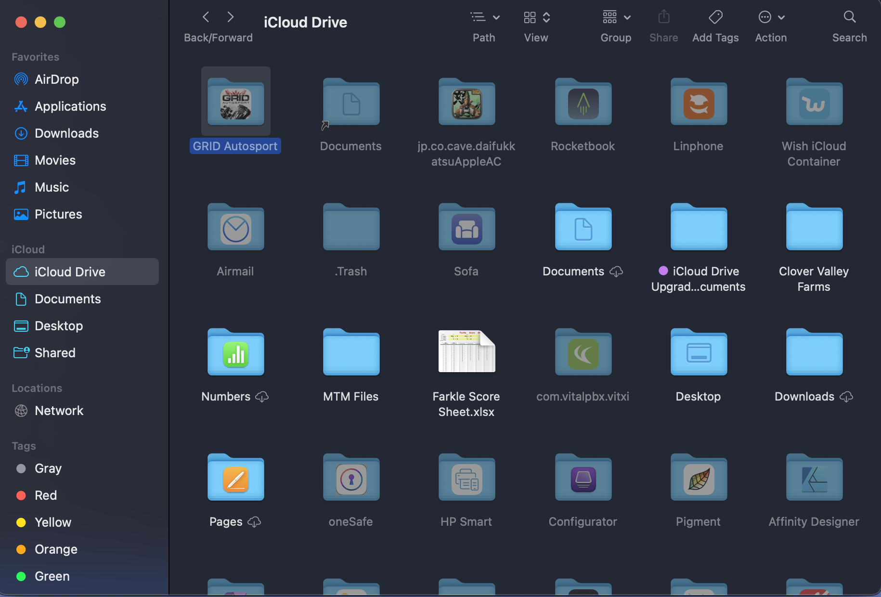Click the iCloud section header in sidebar
881x597 pixels.
(28, 249)
